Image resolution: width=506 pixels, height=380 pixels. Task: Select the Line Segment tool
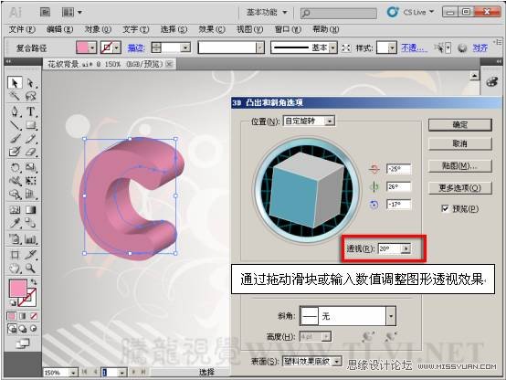tap(15, 125)
